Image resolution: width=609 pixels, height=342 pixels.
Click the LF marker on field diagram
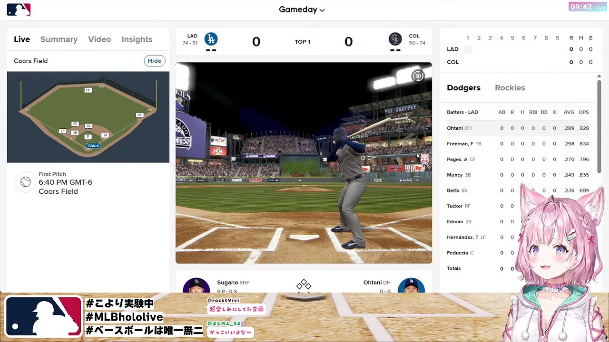pos(62,131)
